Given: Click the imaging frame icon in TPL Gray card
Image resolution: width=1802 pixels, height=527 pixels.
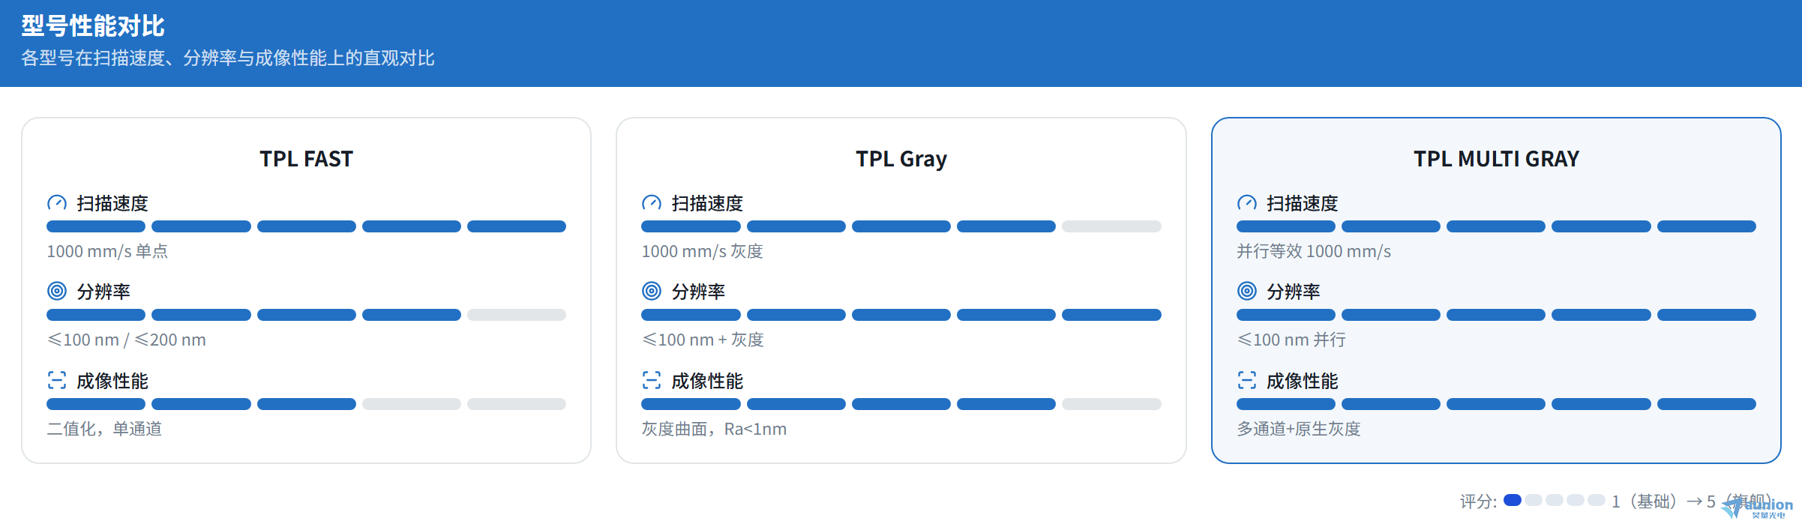Looking at the screenshot, I should click(652, 380).
